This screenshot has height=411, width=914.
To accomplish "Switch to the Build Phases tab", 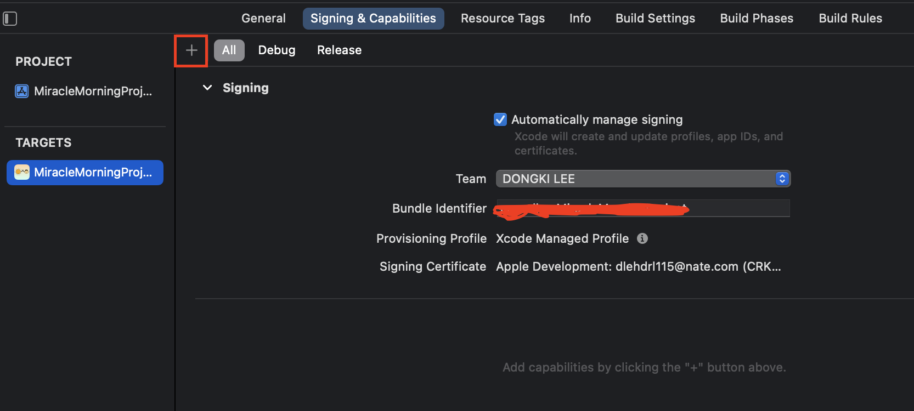I will 757,18.
